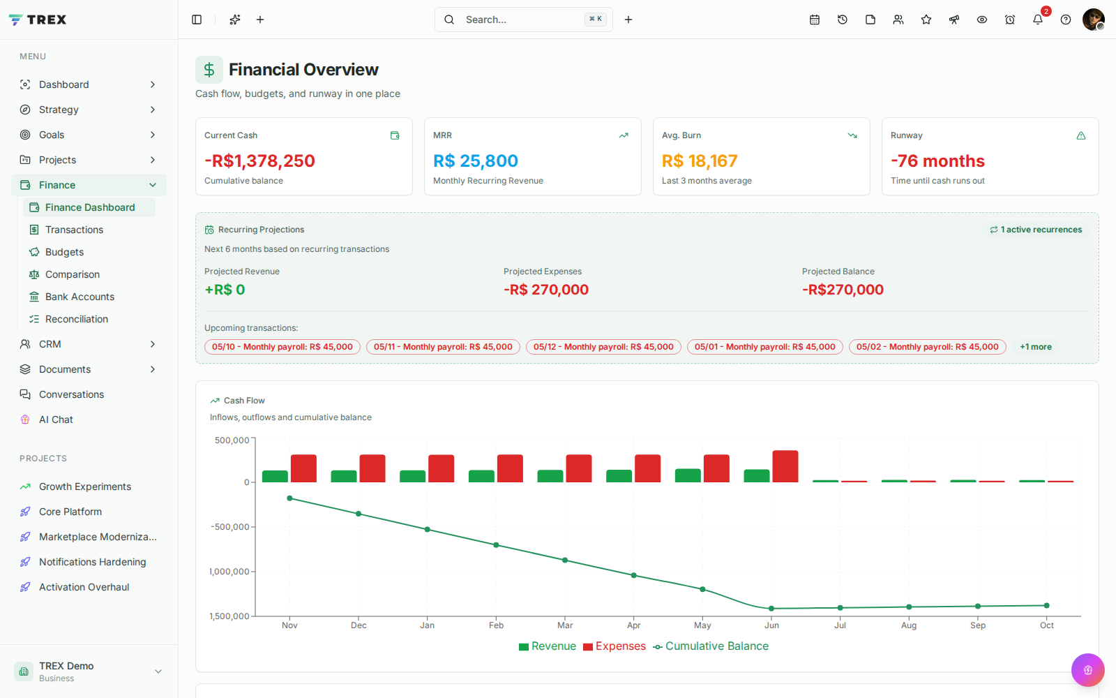Expand the Goals menu chevron
Image resolution: width=1116 pixels, height=698 pixels.
tap(153, 135)
